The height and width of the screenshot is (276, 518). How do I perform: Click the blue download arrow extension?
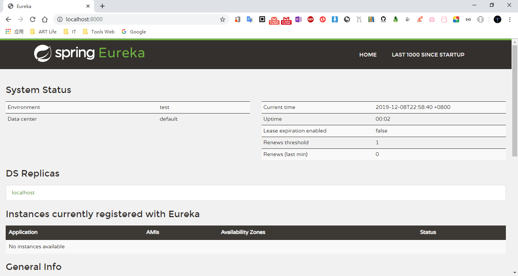tap(335, 19)
